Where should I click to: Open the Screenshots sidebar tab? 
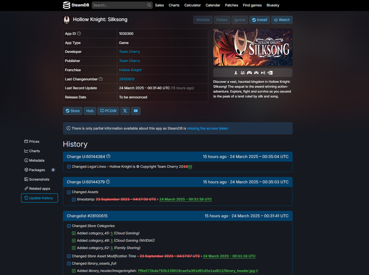[37, 179]
